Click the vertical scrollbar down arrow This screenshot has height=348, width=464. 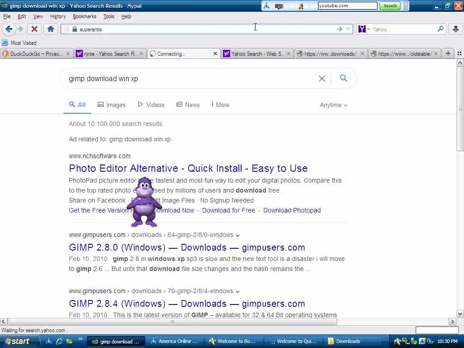tap(460, 314)
